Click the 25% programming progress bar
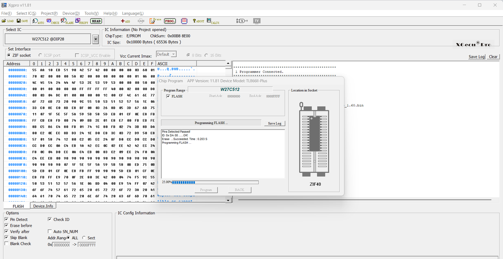This screenshot has height=259, width=503. coord(215,182)
